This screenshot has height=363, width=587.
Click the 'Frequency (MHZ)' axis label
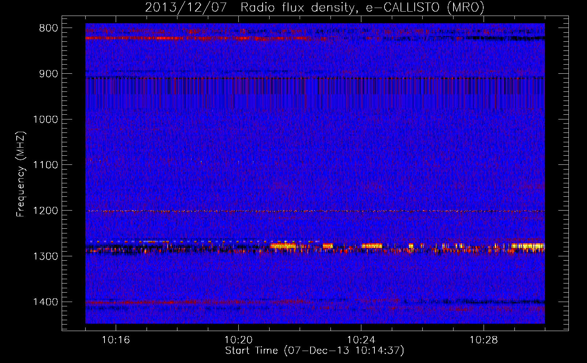[x=21, y=174]
